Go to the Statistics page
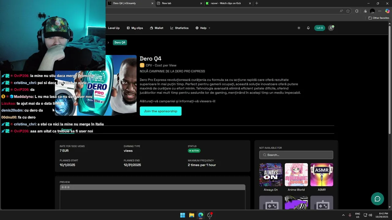Viewport: 392px width, 220px height. (x=179, y=28)
